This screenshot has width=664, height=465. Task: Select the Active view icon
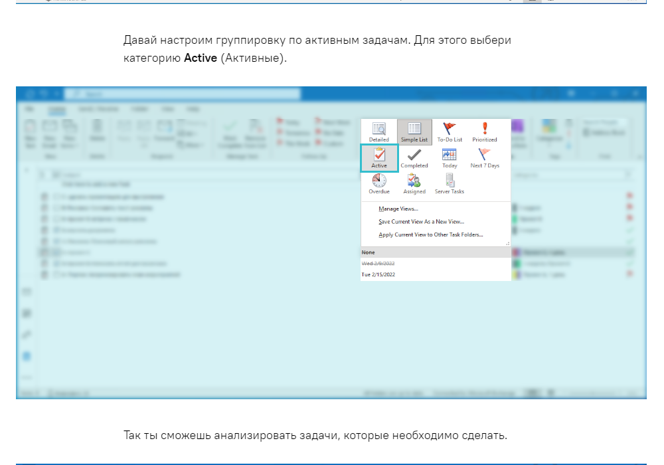click(379, 158)
